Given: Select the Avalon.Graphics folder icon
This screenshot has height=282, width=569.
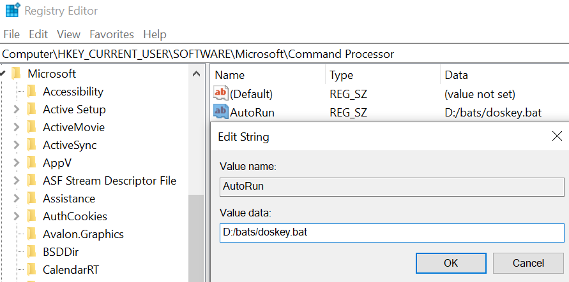Looking at the screenshot, I should pyautogui.click(x=31, y=234).
